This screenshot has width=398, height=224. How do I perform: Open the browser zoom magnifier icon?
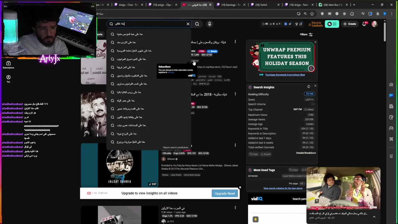click(x=305, y=14)
